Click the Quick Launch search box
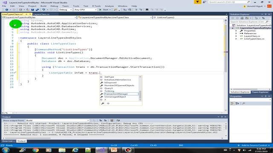273x153 pixels. [229, 2]
